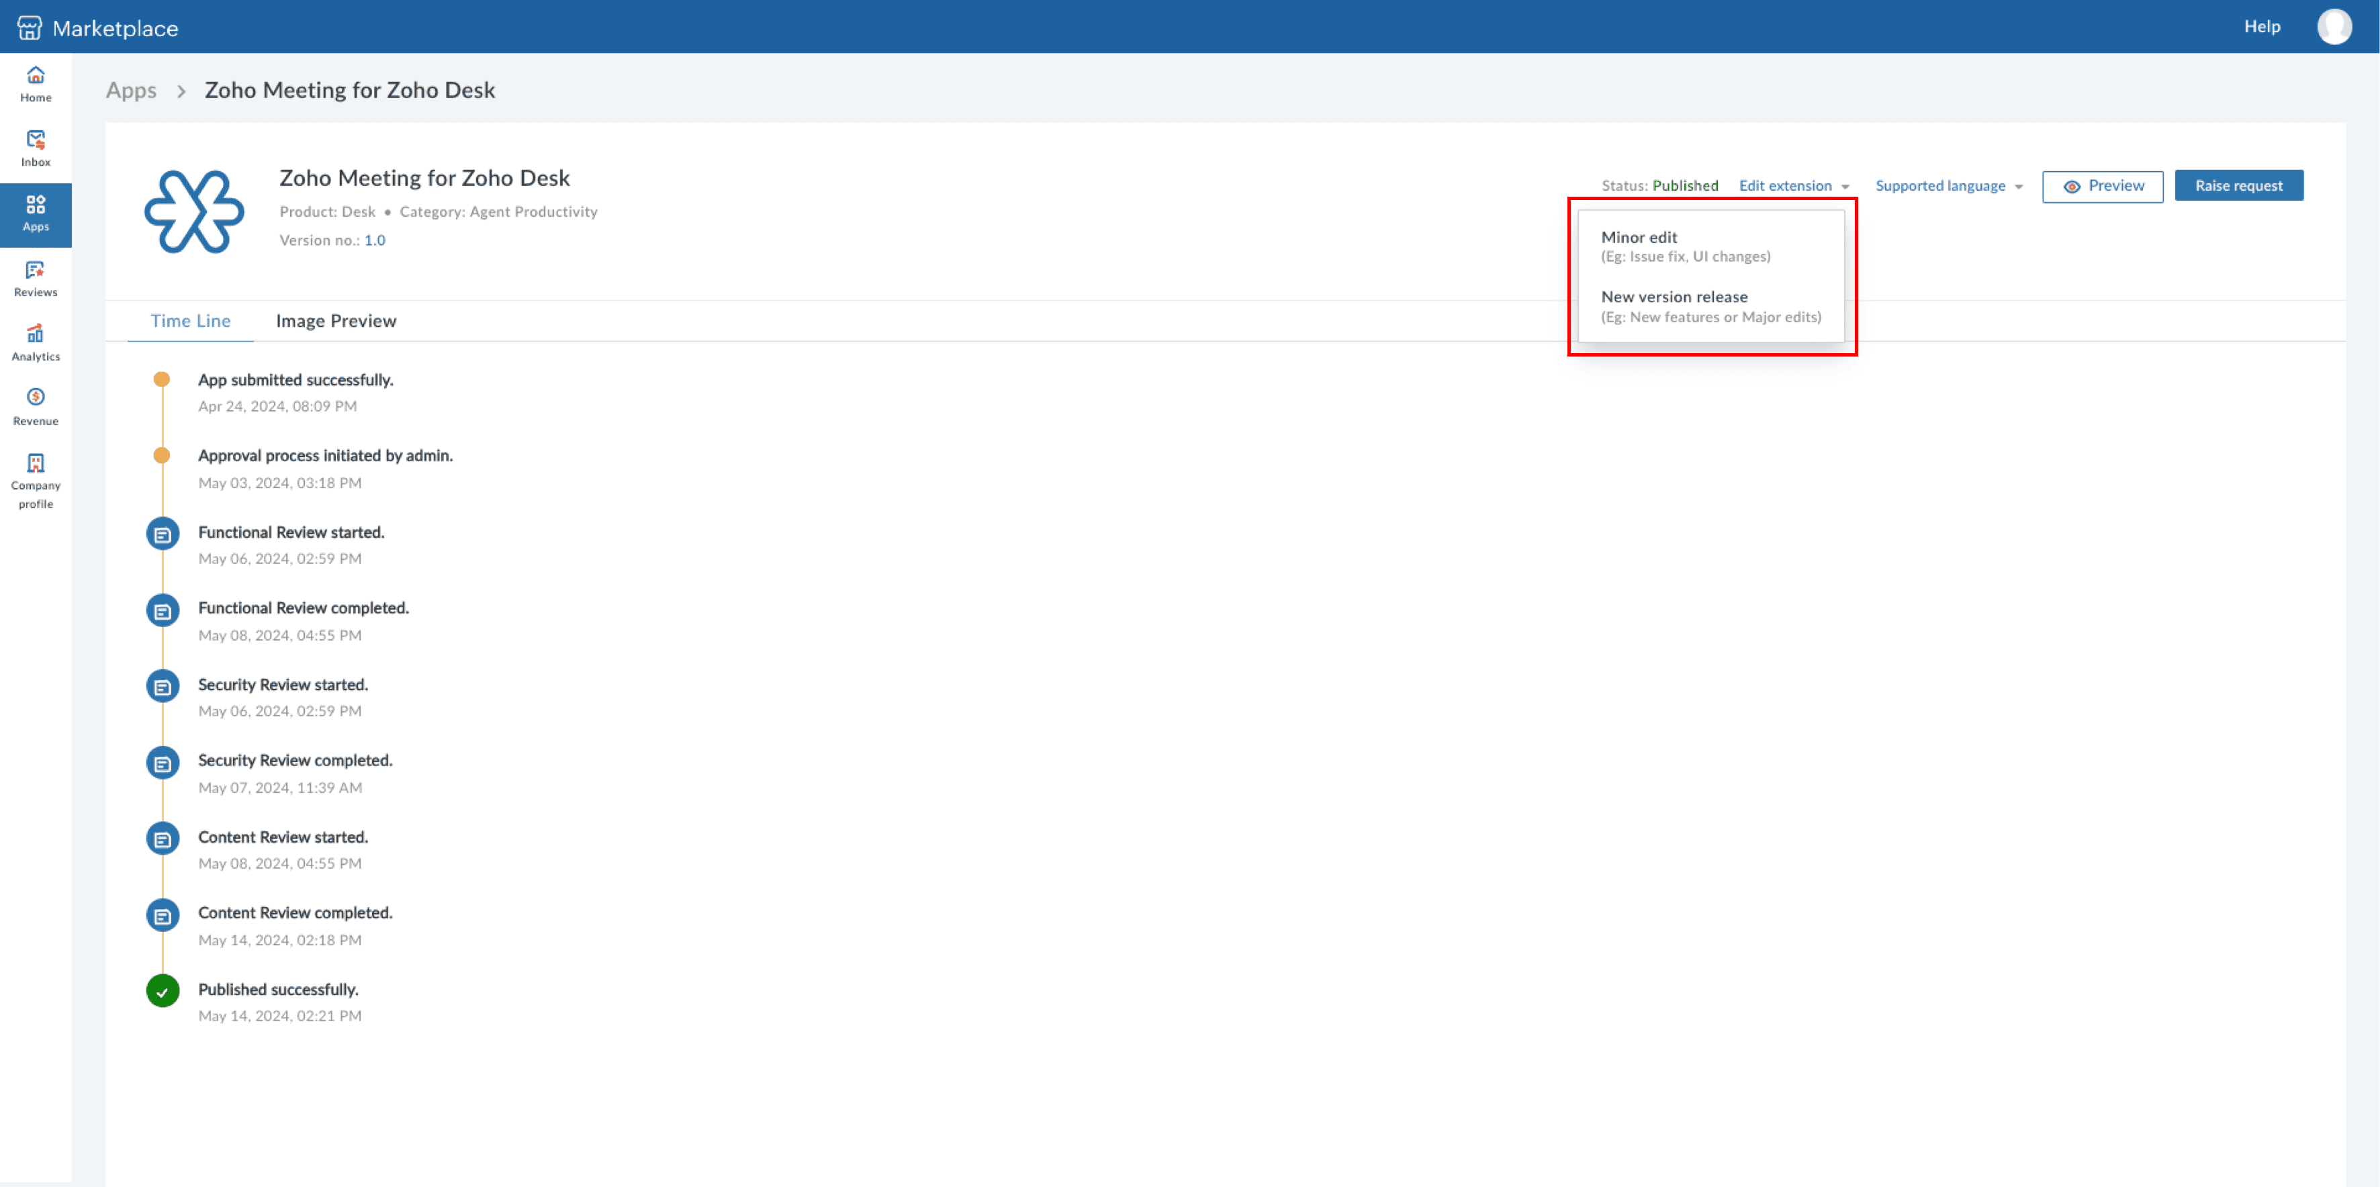Click the May 07, 2024, 11:39 AM timestamp
Image resolution: width=2380 pixels, height=1187 pixels.
click(280, 788)
